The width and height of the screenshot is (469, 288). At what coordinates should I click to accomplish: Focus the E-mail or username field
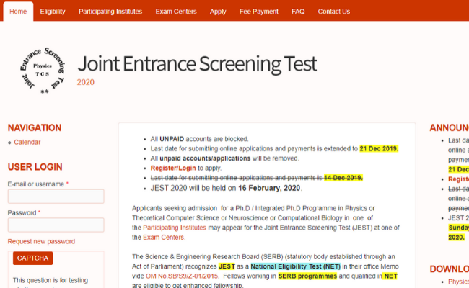[56, 197]
